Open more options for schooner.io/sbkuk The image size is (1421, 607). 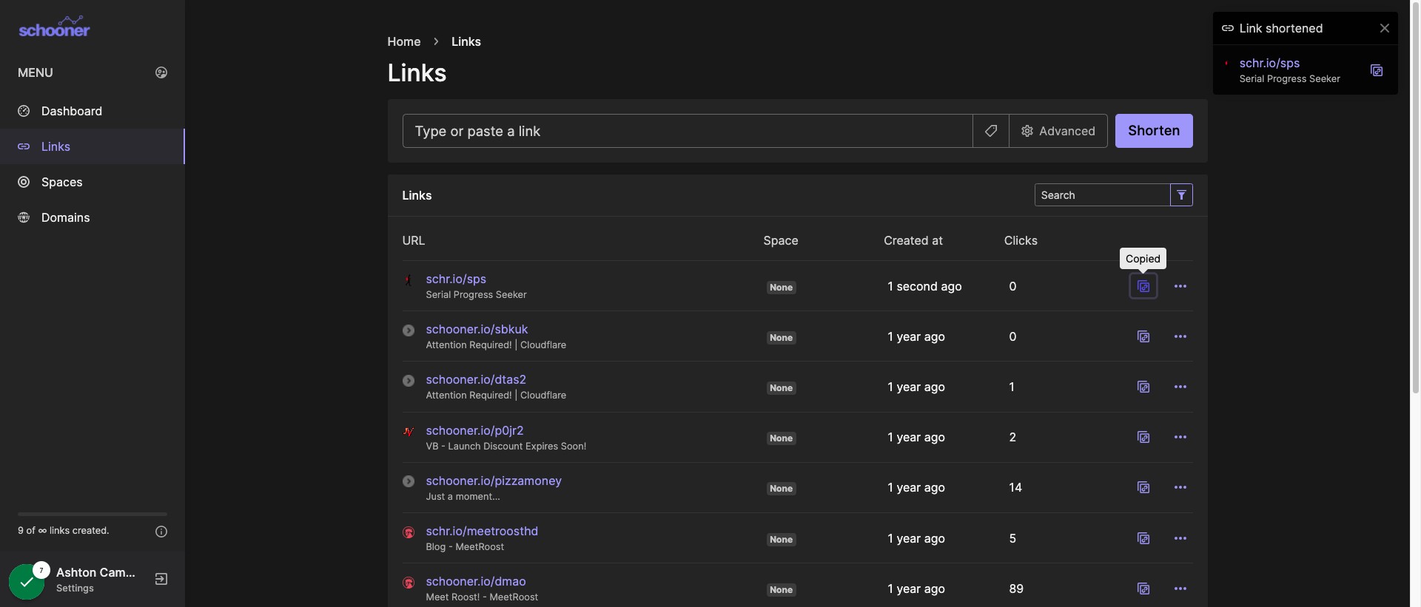point(1180,336)
